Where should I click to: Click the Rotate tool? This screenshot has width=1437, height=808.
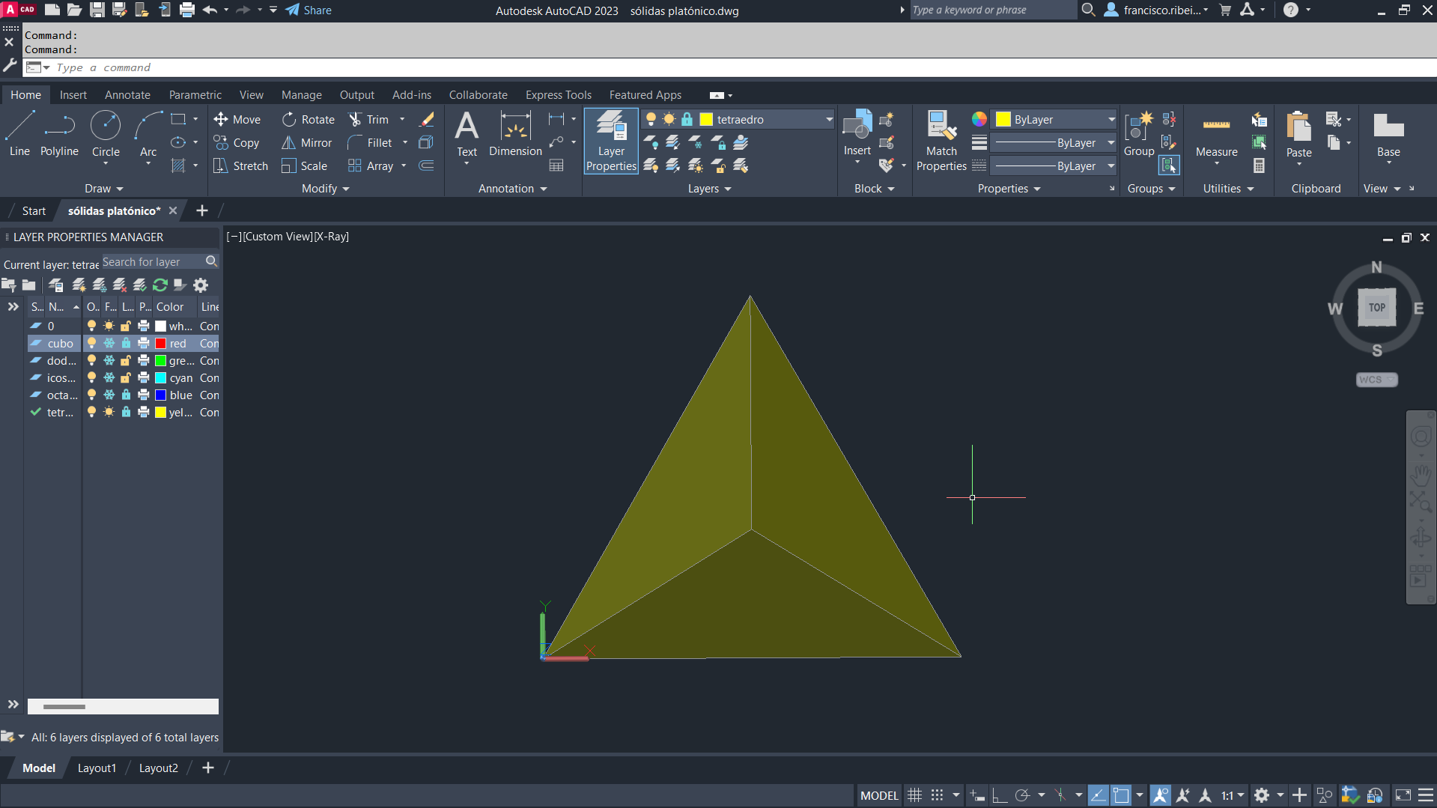pyautogui.click(x=309, y=119)
